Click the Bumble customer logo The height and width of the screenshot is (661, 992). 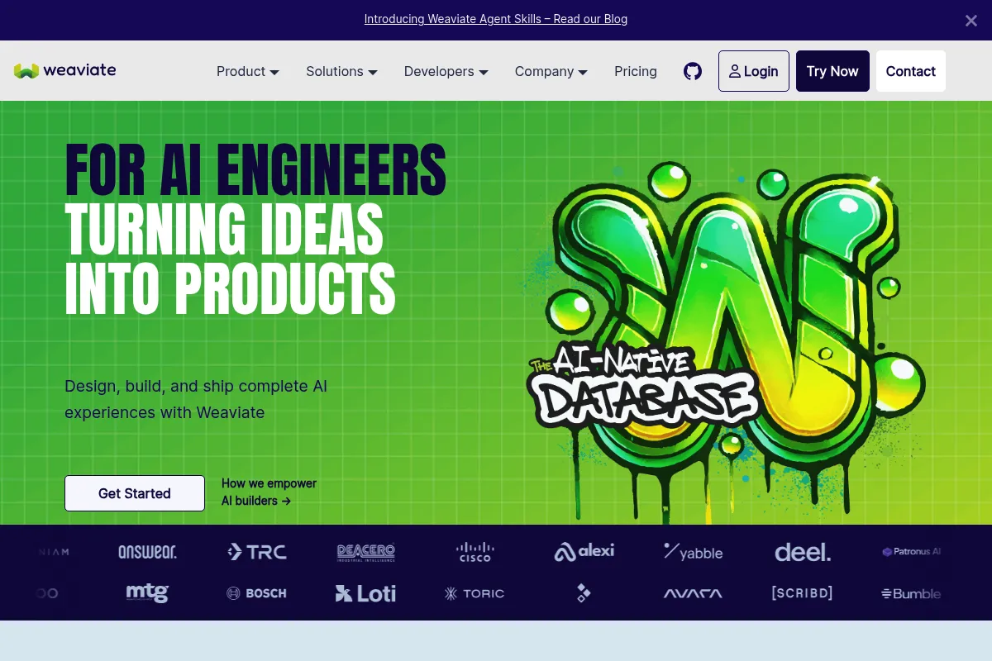click(911, 593)
